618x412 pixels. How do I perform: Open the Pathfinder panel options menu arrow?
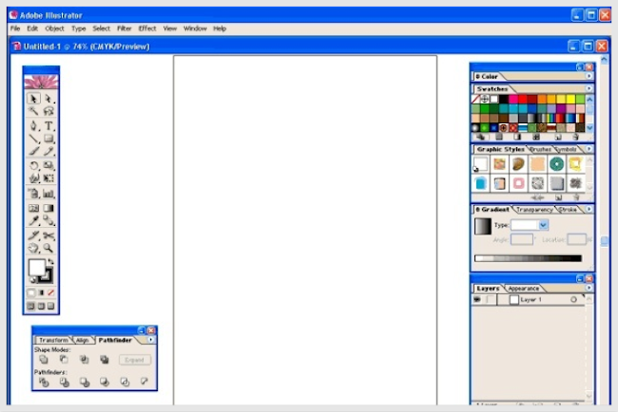151,340
